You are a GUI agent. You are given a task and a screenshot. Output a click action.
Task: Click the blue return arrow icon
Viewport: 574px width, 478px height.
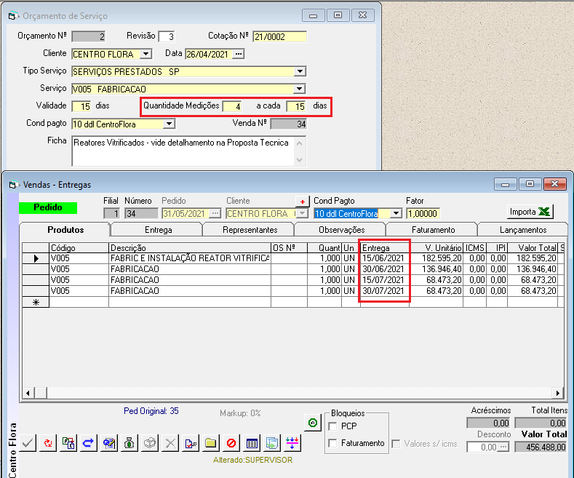pyautogui.click(x=89, y=442)
